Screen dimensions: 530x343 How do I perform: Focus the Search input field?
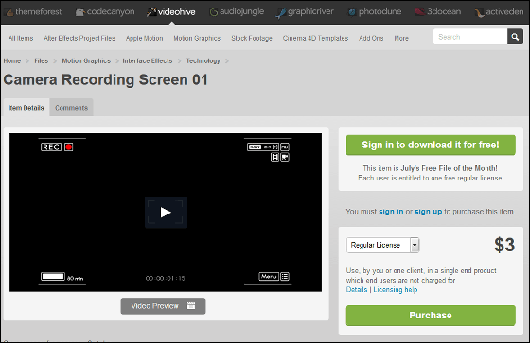tap(470, 37)
